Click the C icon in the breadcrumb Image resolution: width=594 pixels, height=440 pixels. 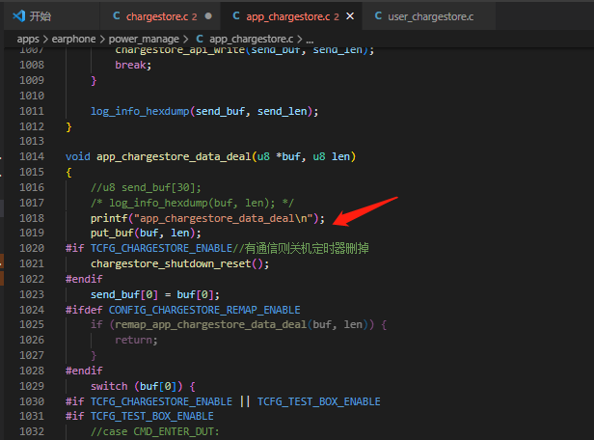pyautogui.click(x=200, y=39)
